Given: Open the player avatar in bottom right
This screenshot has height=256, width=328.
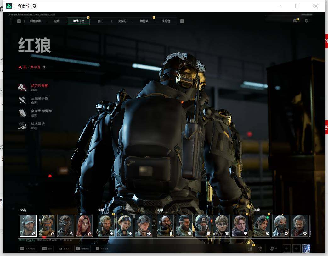Looking at the screenshot, I should click(x=306, y=248).
